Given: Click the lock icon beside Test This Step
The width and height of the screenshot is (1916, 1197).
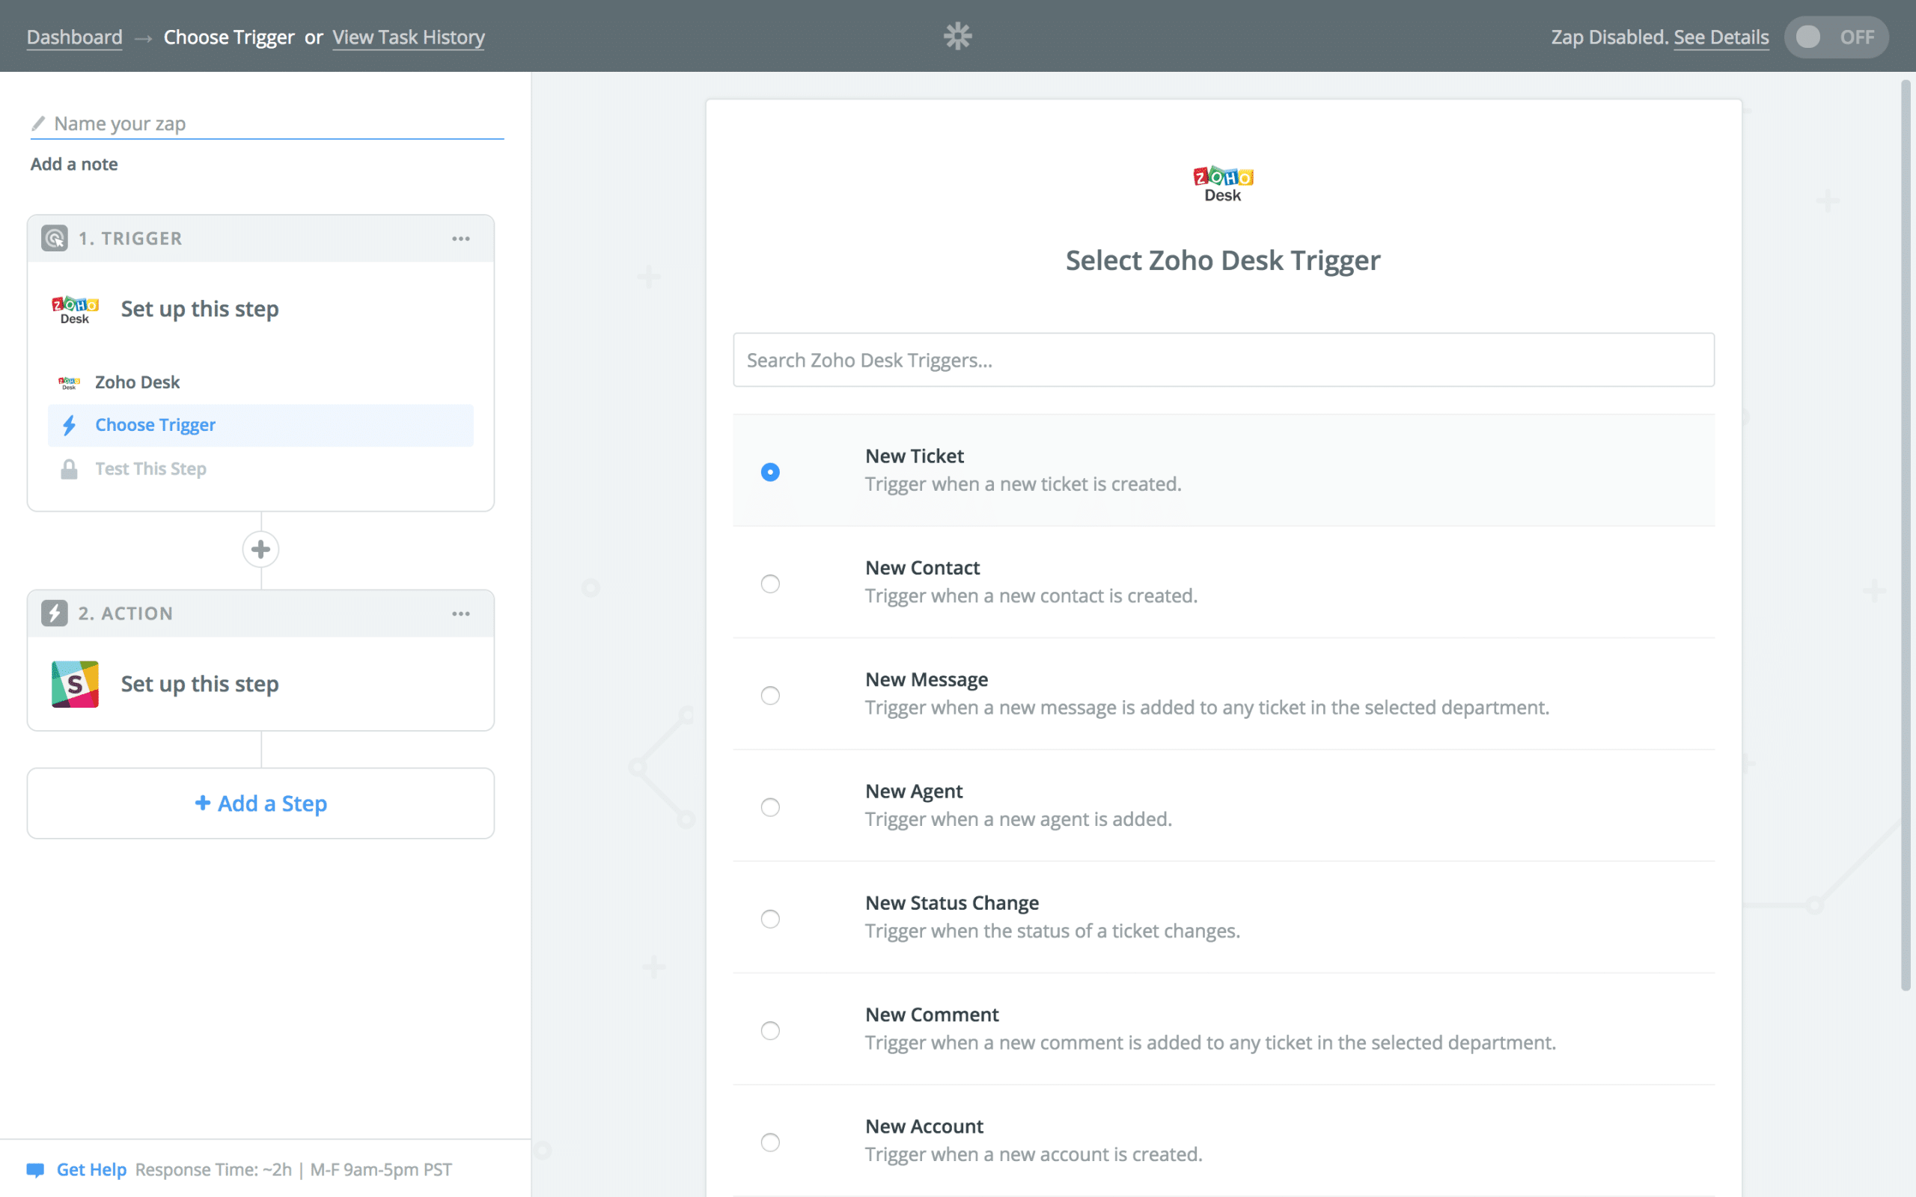Looking at the screenshot, I should click(x=70, y=470).
